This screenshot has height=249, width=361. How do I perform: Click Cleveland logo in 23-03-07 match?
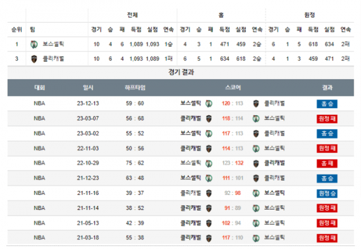click(x=209, y=119)
